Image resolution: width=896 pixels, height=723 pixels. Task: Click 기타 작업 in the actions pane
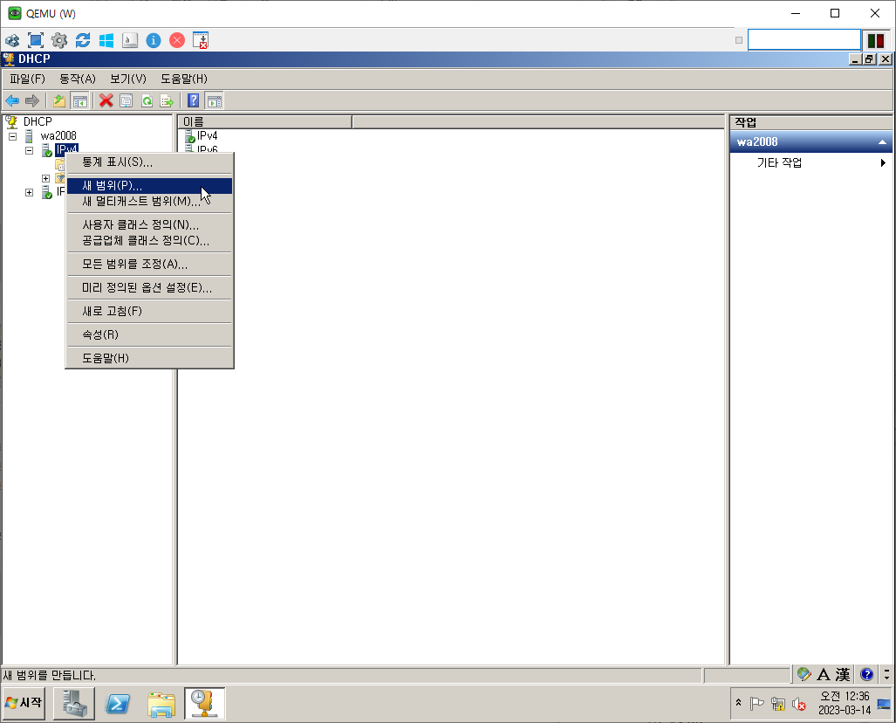779,163
